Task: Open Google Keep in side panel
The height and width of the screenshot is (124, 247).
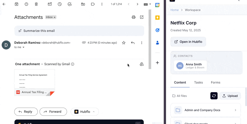Action: click(x=157, y=18)
